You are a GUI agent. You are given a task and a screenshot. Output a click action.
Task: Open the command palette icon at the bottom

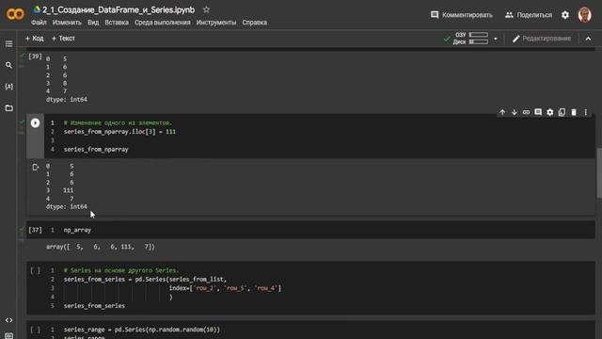[x=8, y=335]
